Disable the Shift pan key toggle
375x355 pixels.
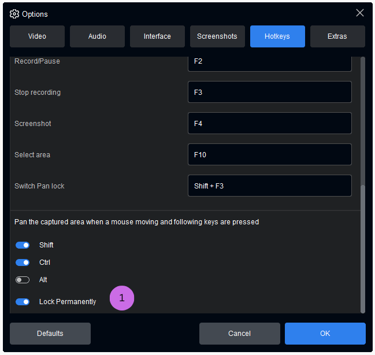(23, 245)
